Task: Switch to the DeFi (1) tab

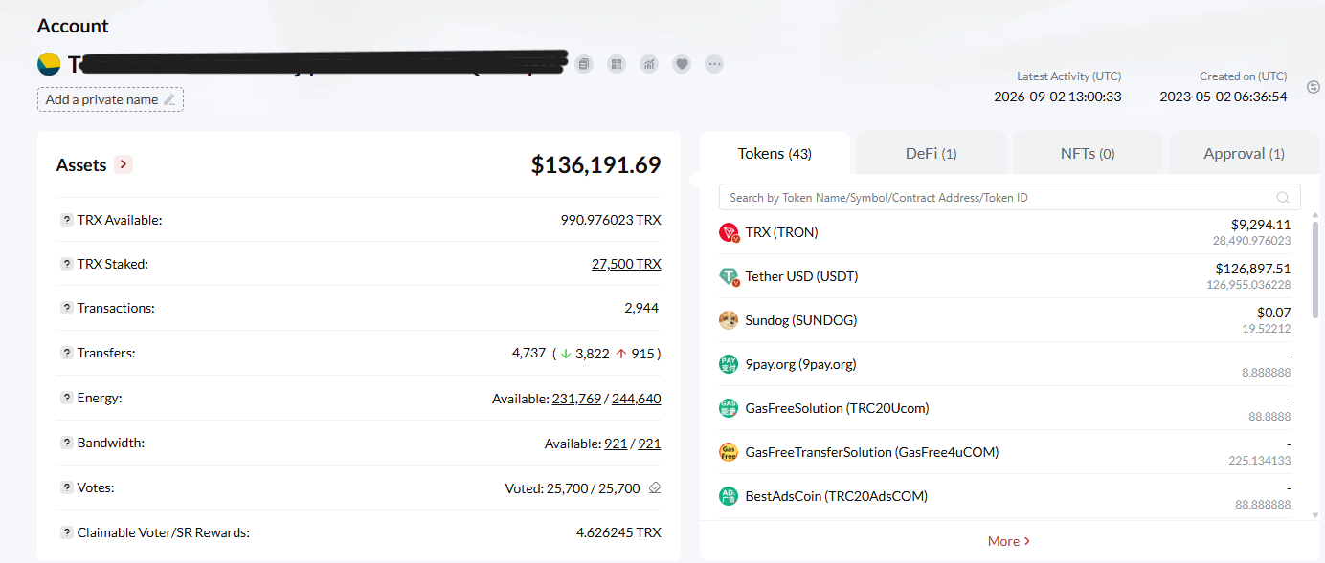Action: (x=931, y=153)
